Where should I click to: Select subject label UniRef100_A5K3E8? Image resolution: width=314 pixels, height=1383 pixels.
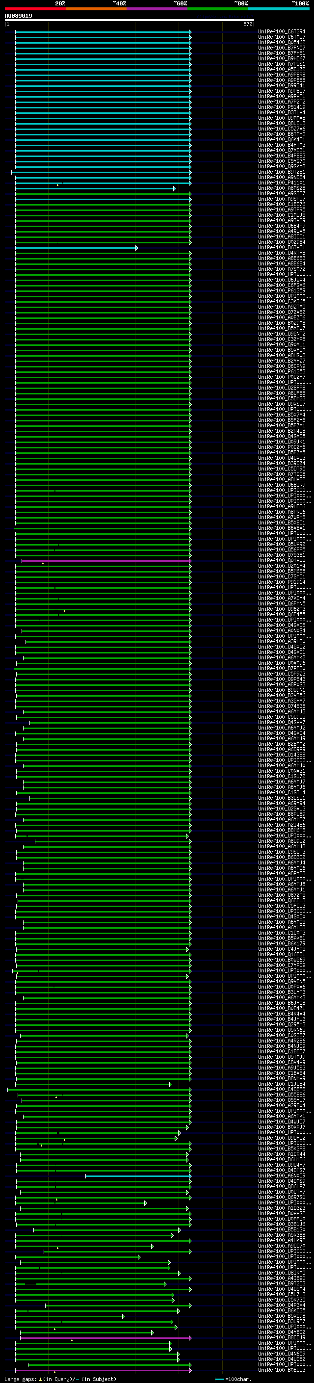pyautogui.click(x=282, y=1235)
